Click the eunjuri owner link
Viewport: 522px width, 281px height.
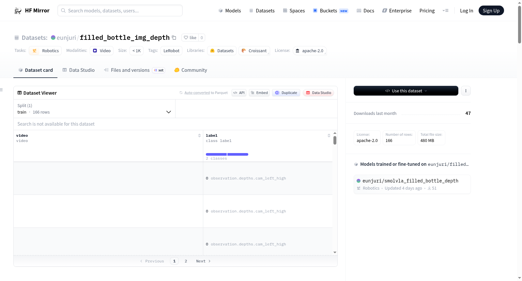66,38
